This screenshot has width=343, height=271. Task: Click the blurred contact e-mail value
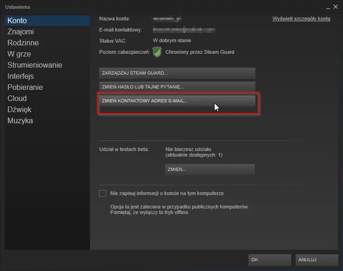point(184,30)
